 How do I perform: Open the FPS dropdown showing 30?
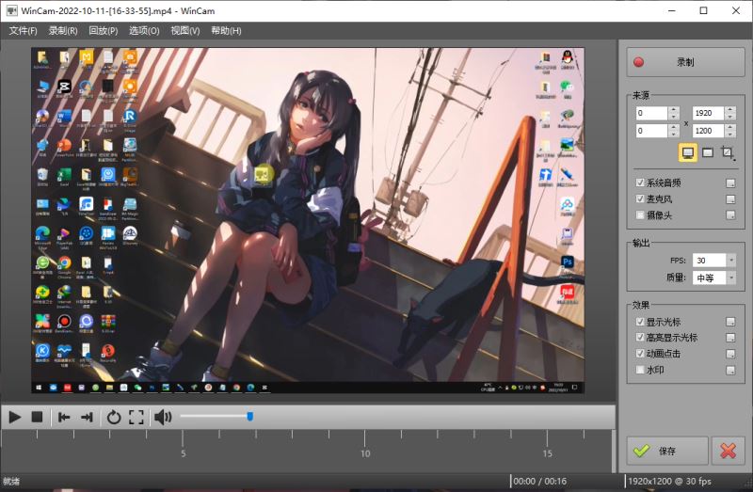point(731,261)
